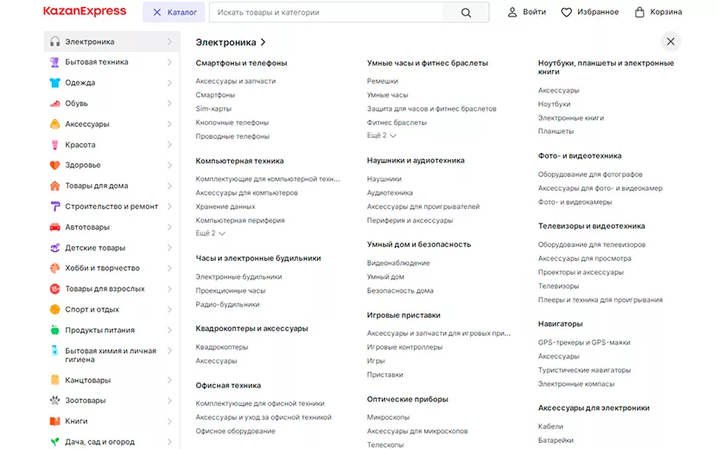Open the Смартфоны subcategory link
Image resolution: width=718 pixels, height=449 pixels.
tap(215, 95)
